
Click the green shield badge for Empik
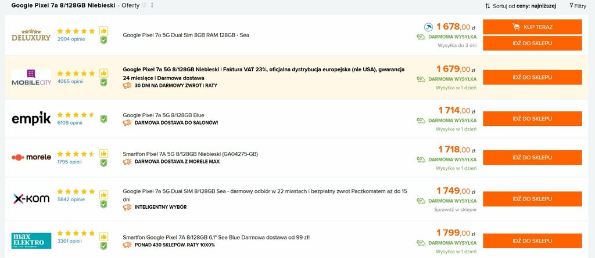103,119
